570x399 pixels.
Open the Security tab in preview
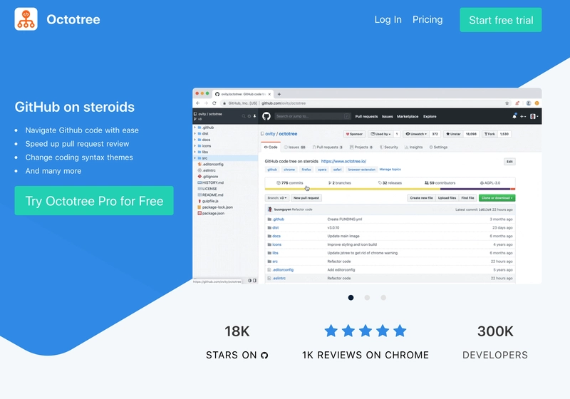pyautogui.click(x=389, y=147)
